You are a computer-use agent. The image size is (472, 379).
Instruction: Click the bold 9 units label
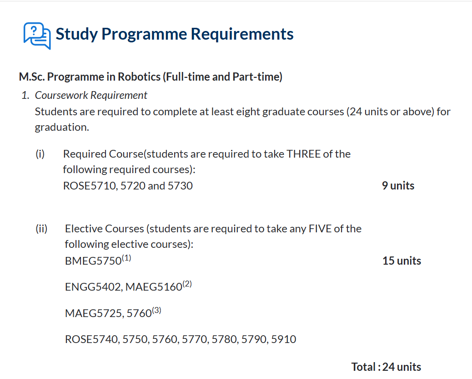(398, 186)
